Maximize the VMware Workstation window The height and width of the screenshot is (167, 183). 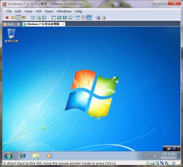click(x=164, y=3)
